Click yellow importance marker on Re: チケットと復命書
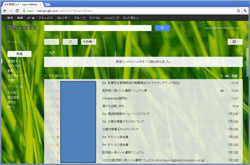The width and height of the screenshot is (250, 165). [58, 137]
